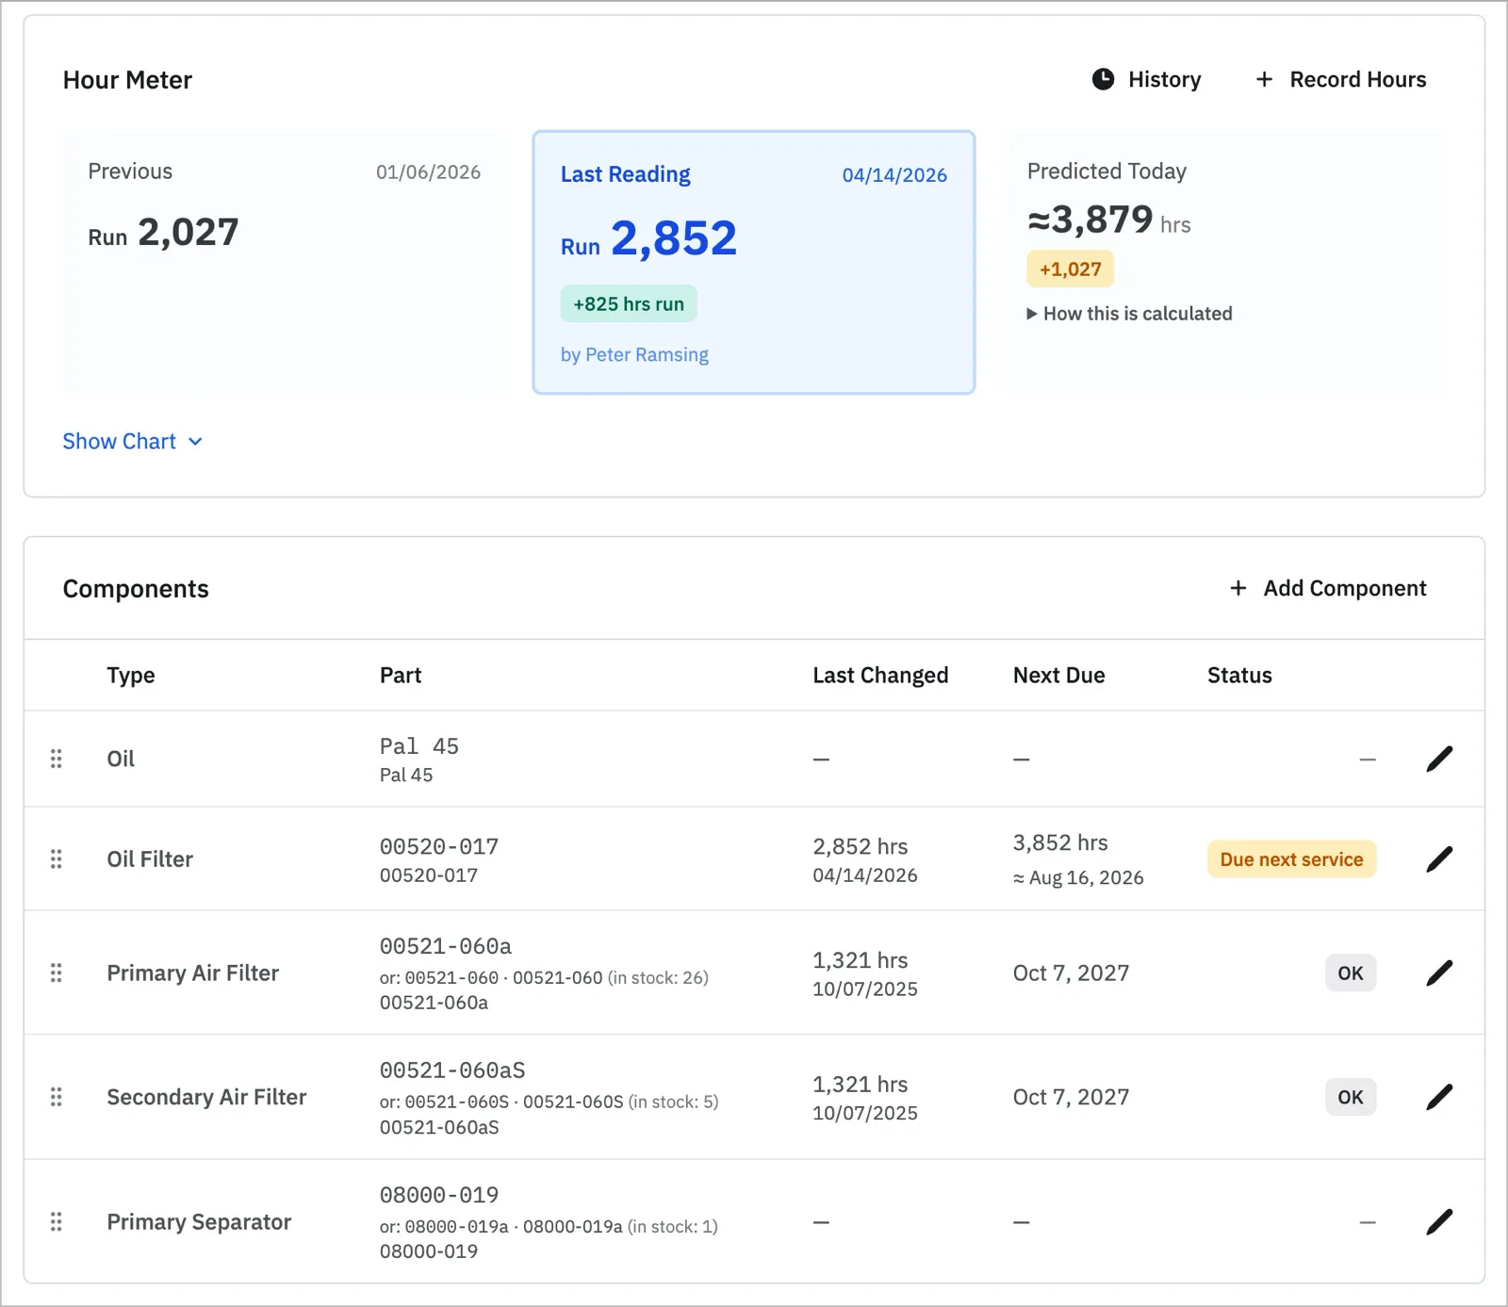Select the Last Reading card

(754, 262)
